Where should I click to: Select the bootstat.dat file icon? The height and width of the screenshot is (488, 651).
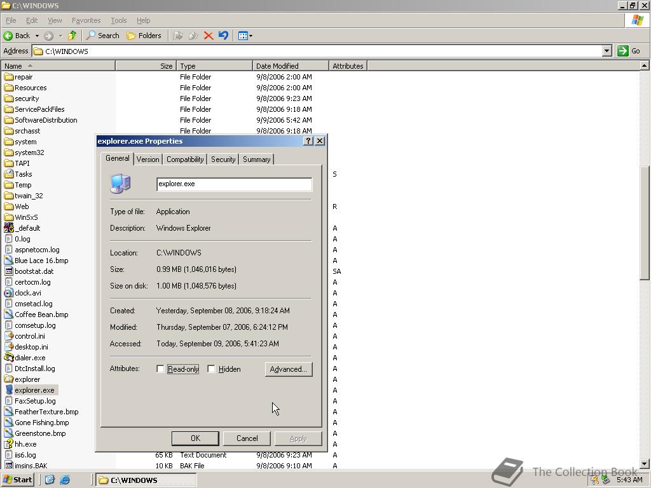9,271
